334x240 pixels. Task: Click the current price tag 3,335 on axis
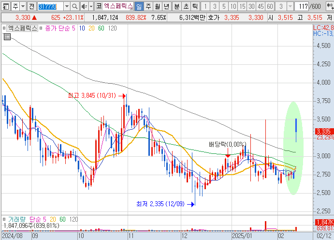click(x=324, y=131)
